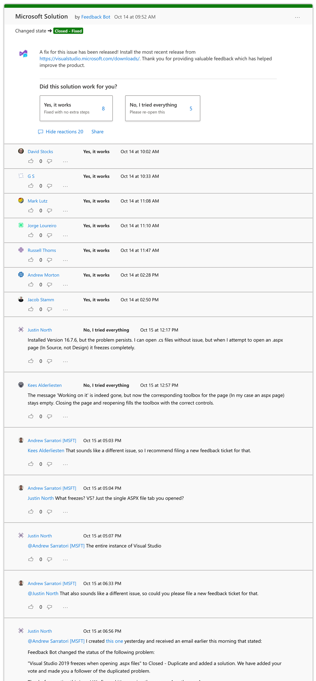The image size is (316, 681).
Task: Upvote Andrew Morton's reaction
Action: click(31, 285)
